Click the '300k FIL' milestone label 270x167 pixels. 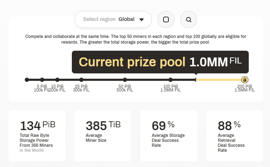(x=81, y=90)
